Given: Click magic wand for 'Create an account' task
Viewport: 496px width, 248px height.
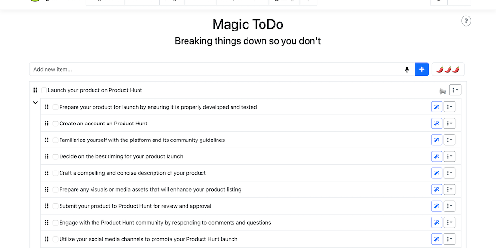Looking at the screenshot, I should [436, 124].
